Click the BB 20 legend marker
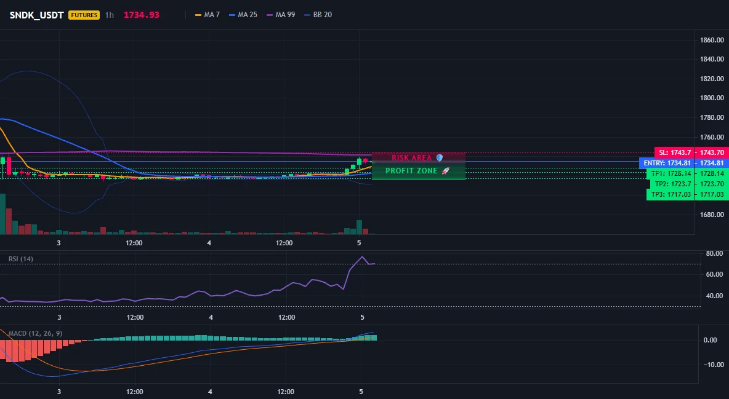Image resolution: width=729 pixels, height=399 pixels. pyautogui.click(x=307, y=15)
